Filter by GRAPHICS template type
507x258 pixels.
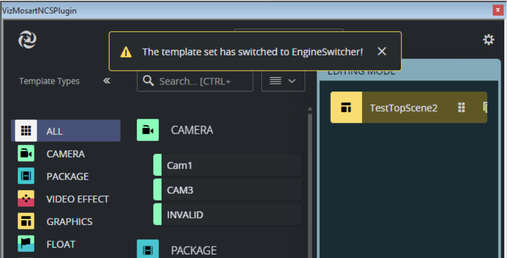coord(66,221)
